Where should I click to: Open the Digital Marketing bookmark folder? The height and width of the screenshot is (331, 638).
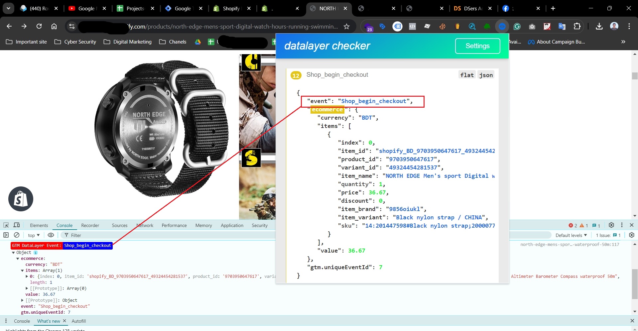[x=128, y=42]
